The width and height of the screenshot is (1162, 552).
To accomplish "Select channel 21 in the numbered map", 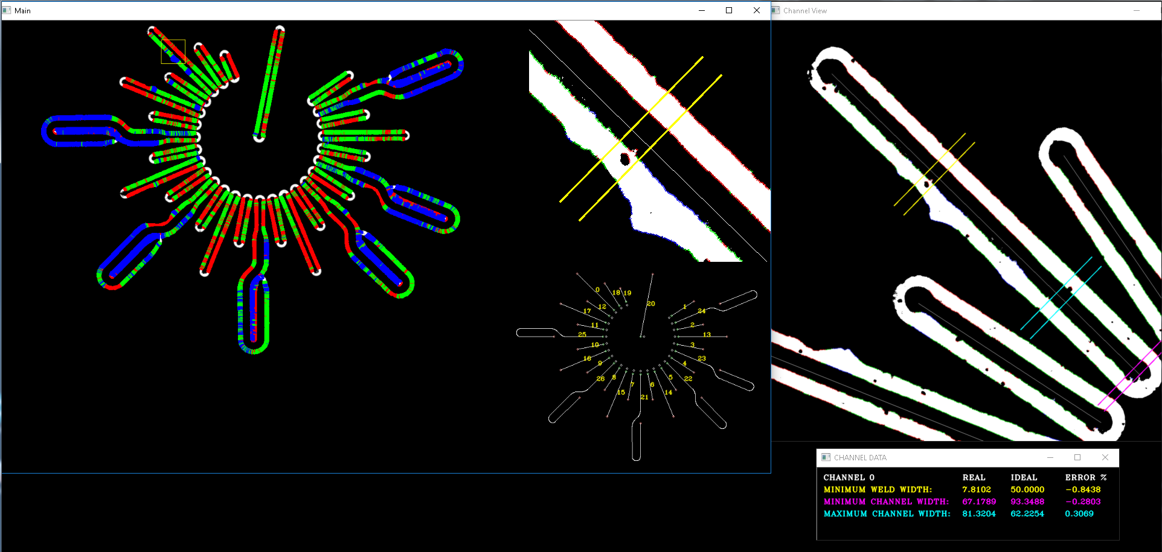I will (644, 397).
